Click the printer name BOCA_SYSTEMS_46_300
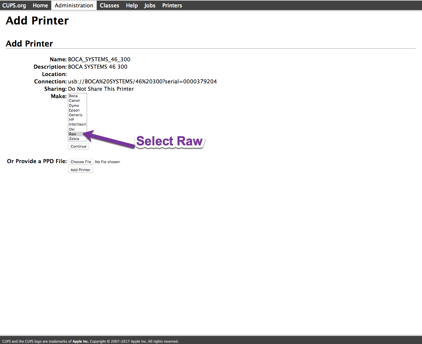 pyautogui.click(x=99, y=59)
